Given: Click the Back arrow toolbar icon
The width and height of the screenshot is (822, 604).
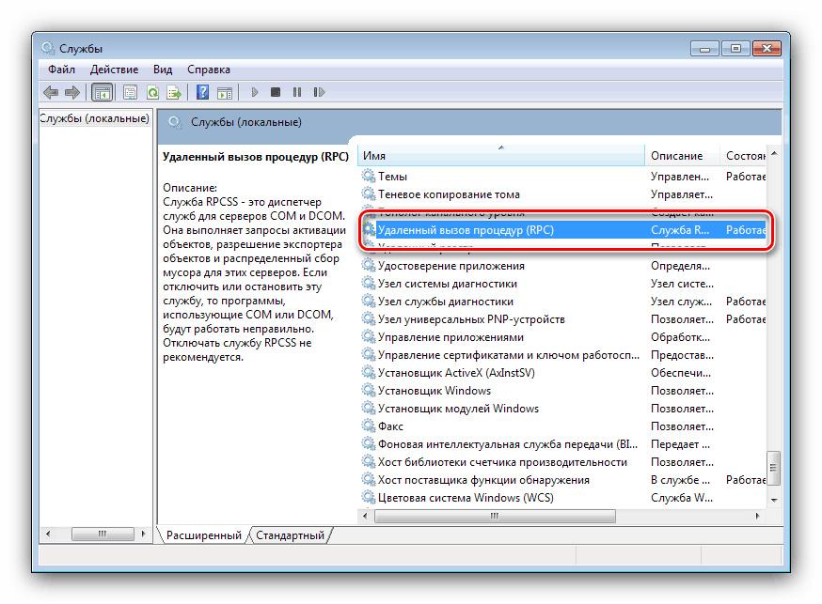Looking at the screenshot, I should [x=51, y=93].
